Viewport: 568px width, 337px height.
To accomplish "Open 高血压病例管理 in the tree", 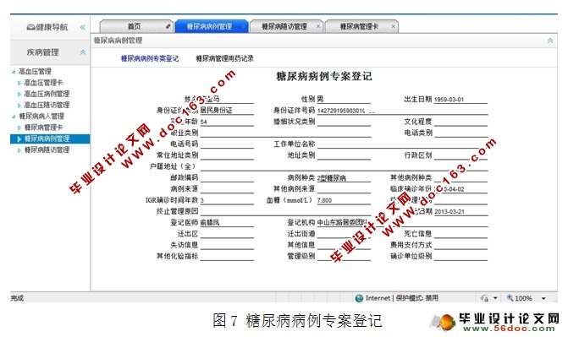I will (47, 94).
